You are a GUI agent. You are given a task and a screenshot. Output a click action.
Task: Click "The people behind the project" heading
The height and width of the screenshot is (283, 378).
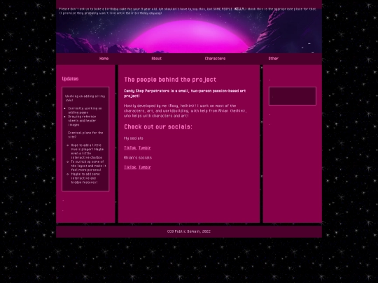pyautogui.click(x=170, y=80)
